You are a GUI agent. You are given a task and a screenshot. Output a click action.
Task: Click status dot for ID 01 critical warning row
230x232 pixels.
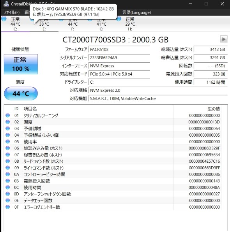tap(7, 115)
